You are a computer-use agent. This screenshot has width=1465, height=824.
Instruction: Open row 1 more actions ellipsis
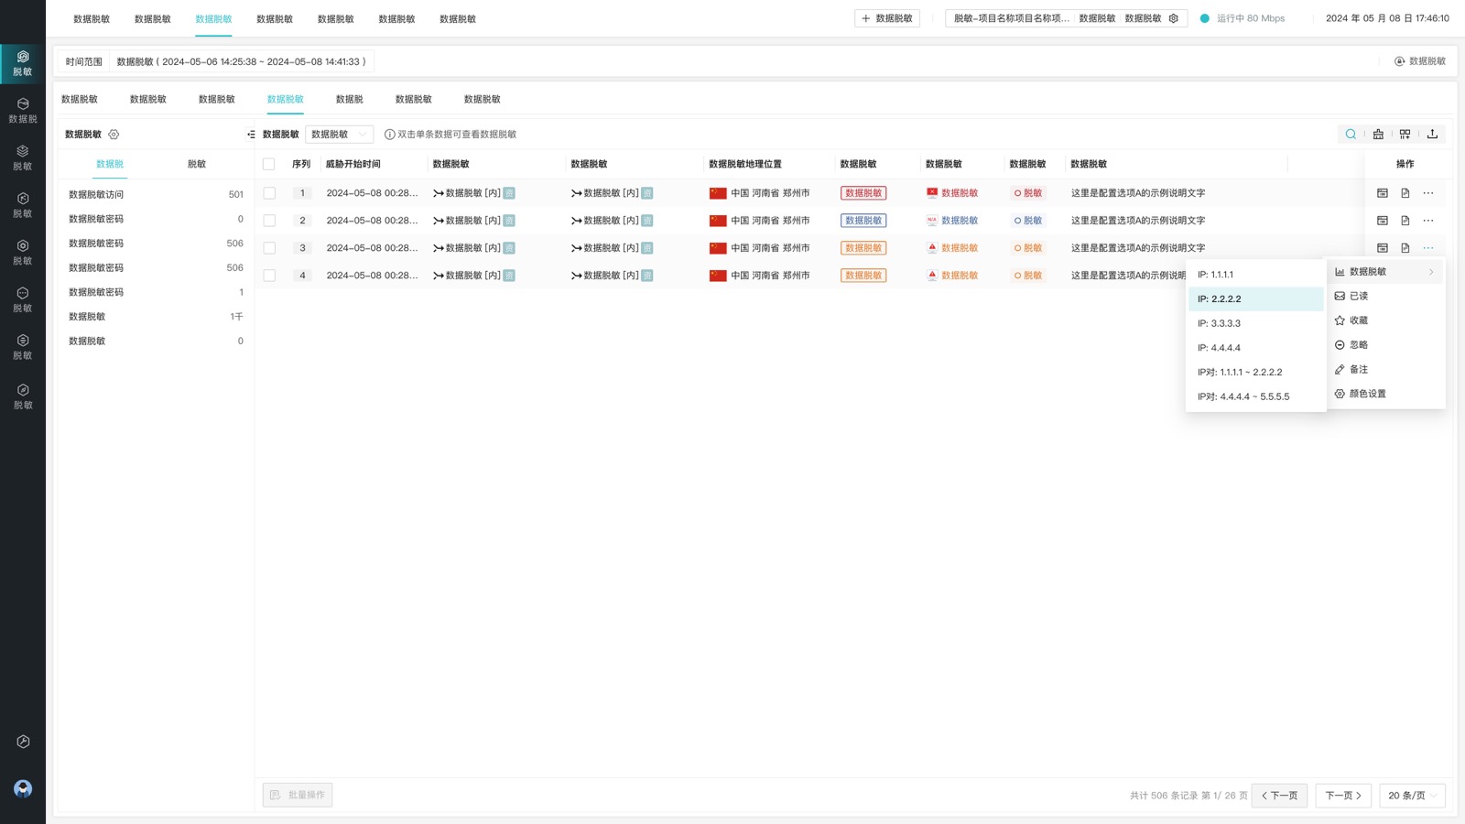pyautogui.click(x=1428, y=193)
